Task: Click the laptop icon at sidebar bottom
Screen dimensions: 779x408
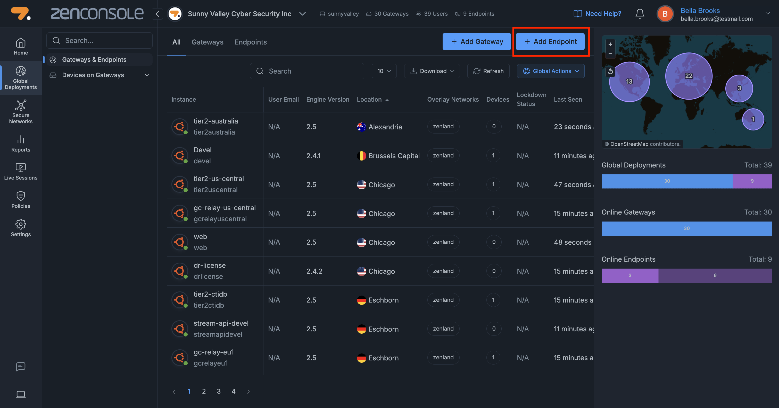Action: 21,394
